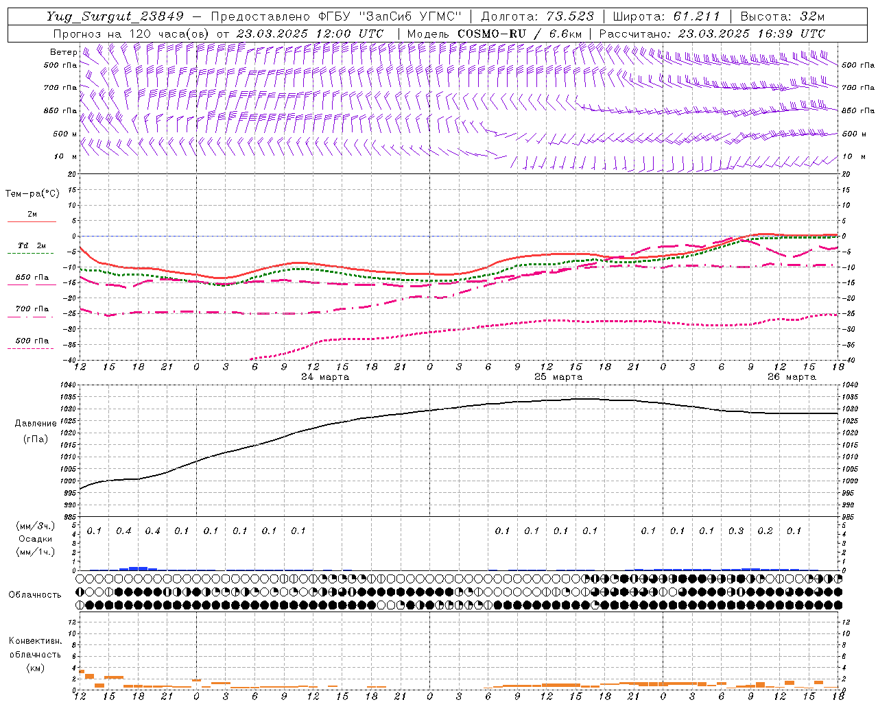The width and height of the screenshot is (878, 702).
Task: Click the Td 2м legend label
Action: [32, 245]
